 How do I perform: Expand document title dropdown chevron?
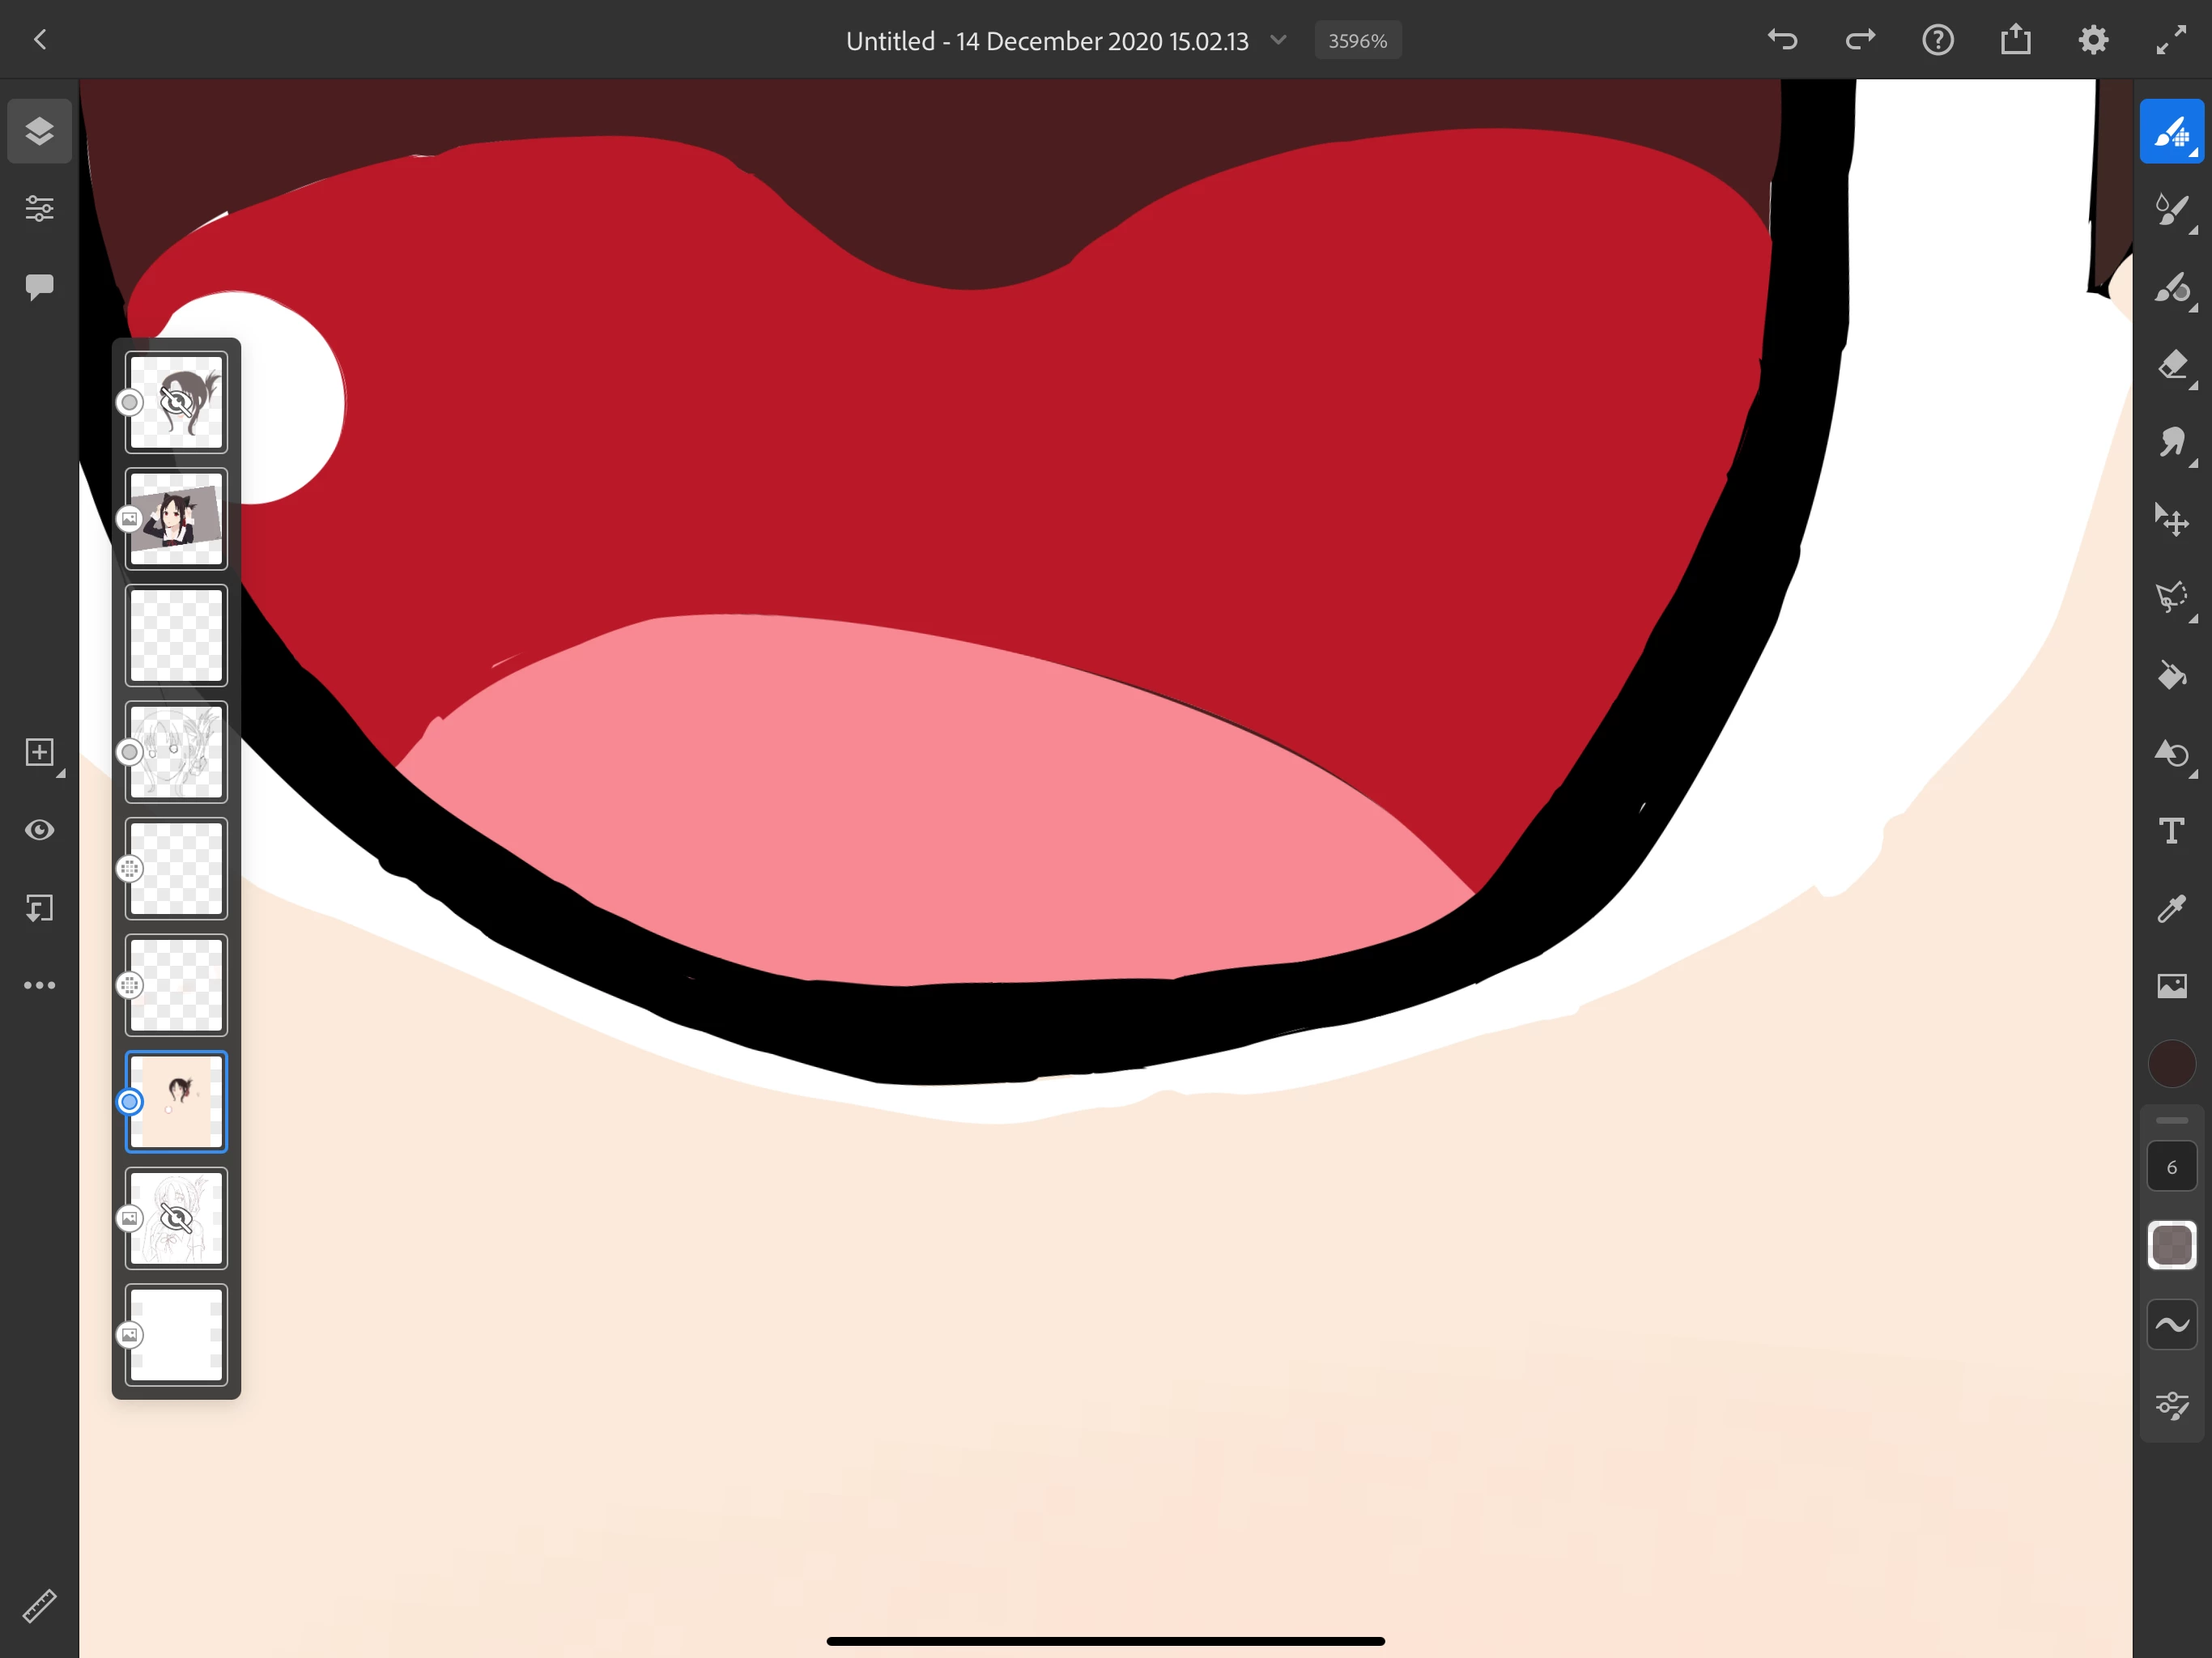tap(1278, 40)
